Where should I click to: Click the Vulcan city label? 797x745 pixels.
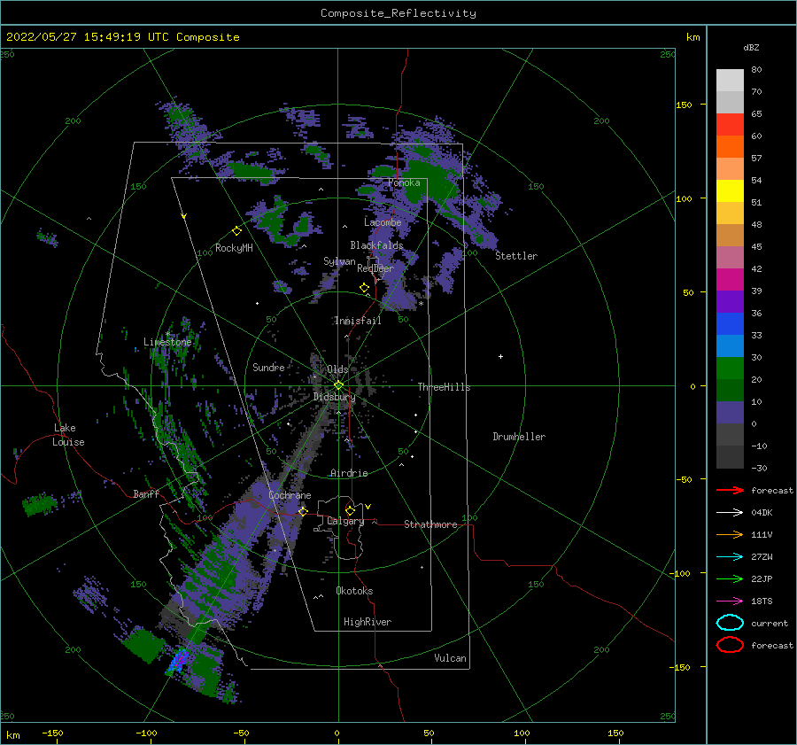point(450,658)
